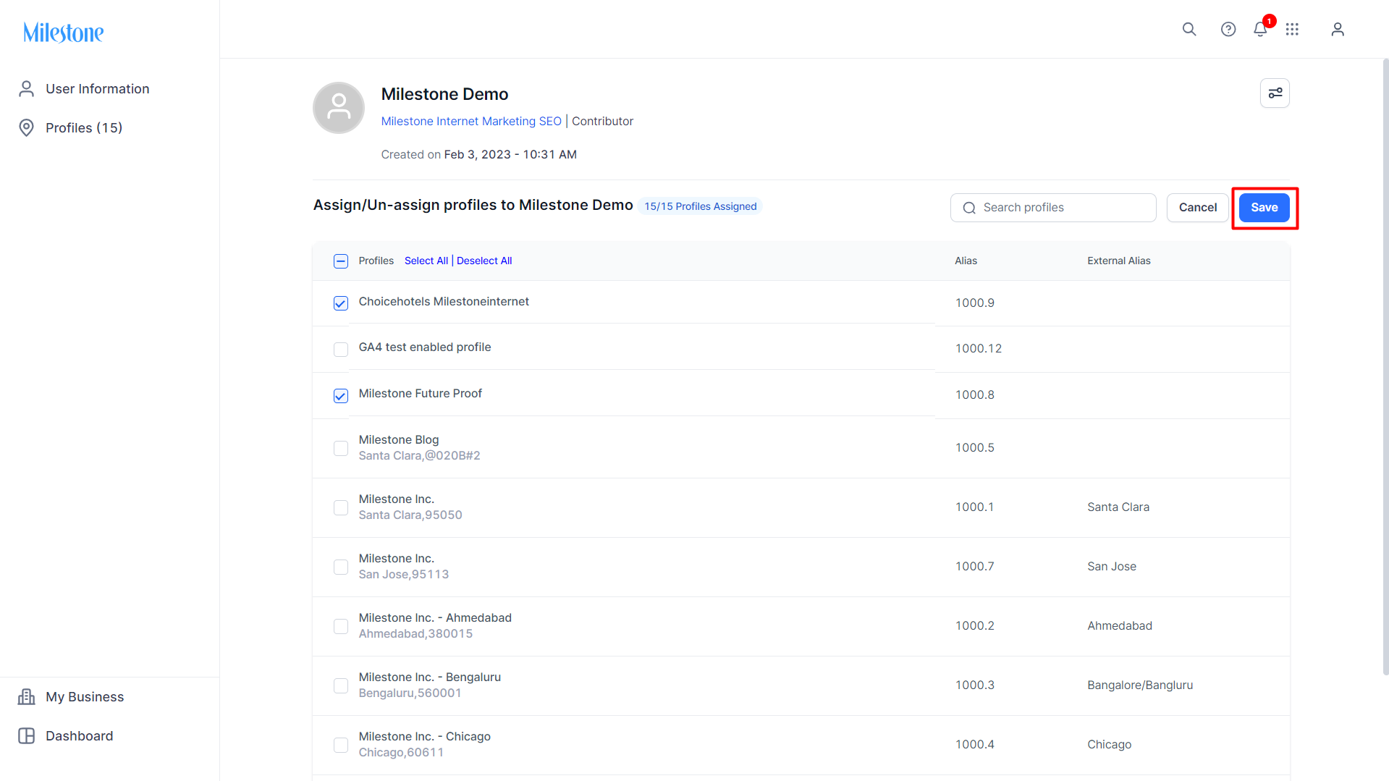Go to Profiles (15) section
The width and height of the screenshot is (1389, 781).
click(x=70, y=127)
